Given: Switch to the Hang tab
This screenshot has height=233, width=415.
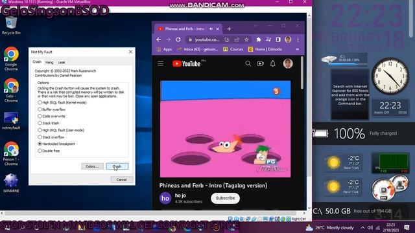Looking at the screenshot, I should point(49,62).
